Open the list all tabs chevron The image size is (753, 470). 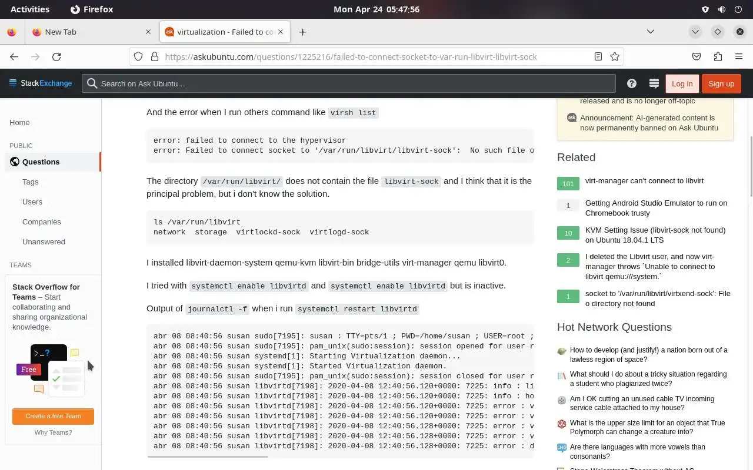[651, 32]
